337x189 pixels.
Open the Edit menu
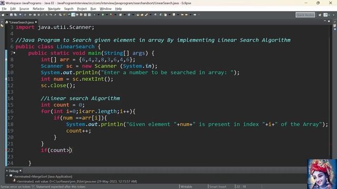point(13,9)
